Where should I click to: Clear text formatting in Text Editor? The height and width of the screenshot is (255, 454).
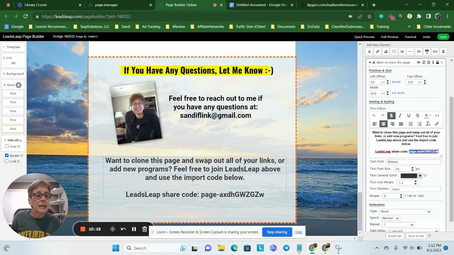click(x=428, y=124)
